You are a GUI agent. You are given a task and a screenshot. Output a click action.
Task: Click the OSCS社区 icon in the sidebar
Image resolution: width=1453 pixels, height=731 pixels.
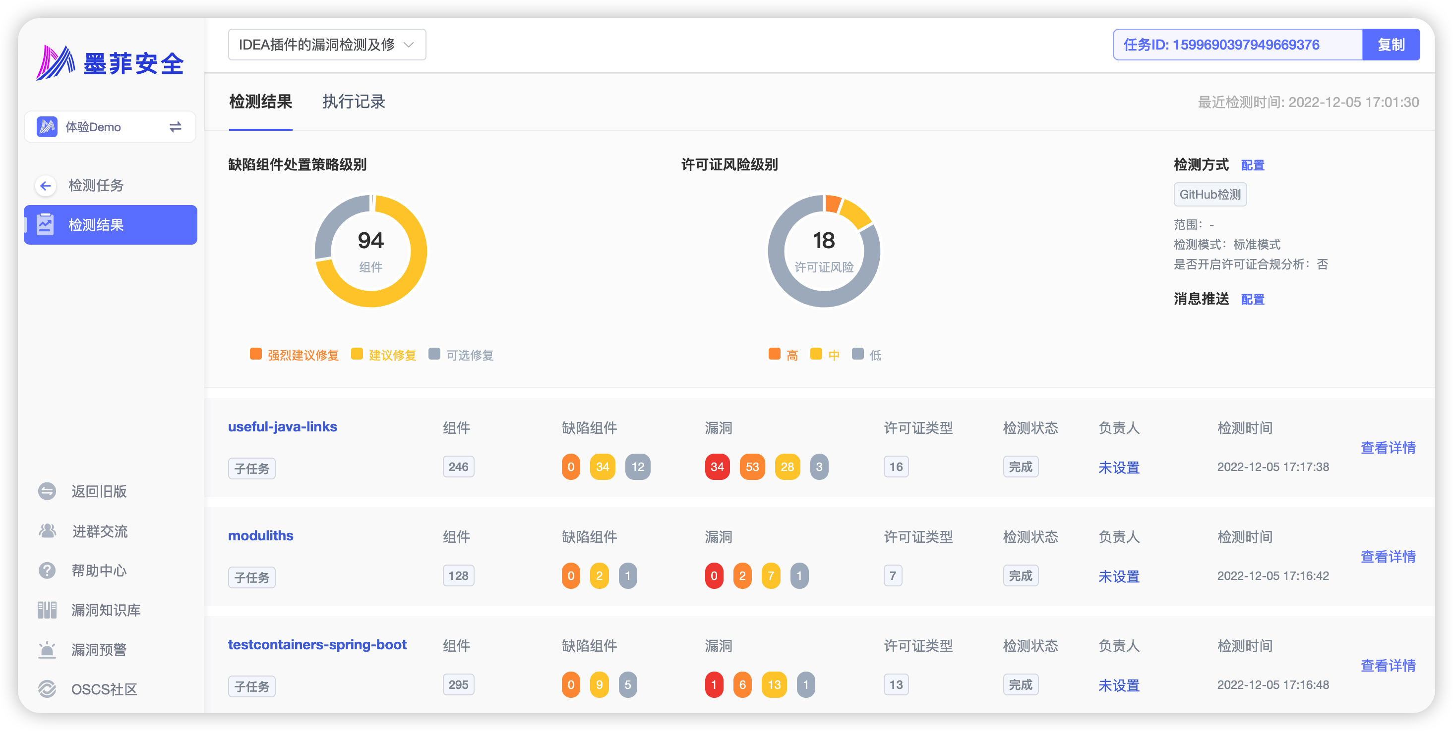47,689
